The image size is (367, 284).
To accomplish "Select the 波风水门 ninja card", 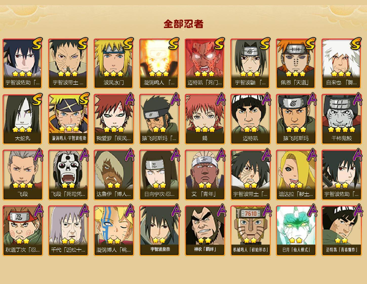I will coord(114,63).
